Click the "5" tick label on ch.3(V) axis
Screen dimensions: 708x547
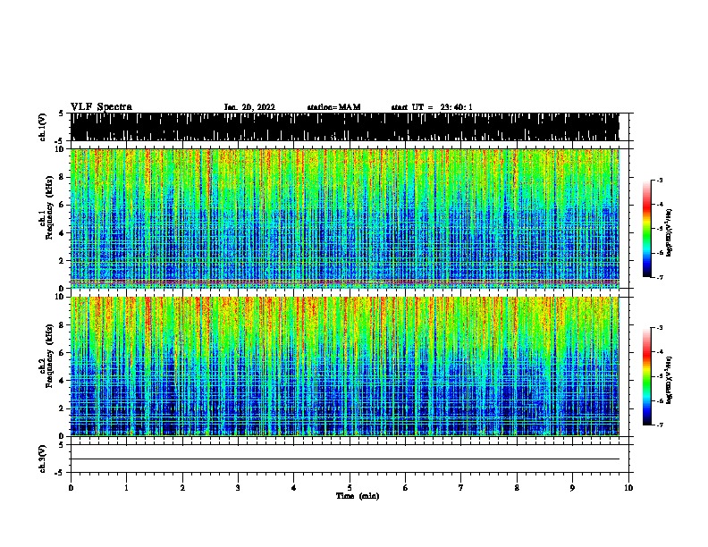61,445
